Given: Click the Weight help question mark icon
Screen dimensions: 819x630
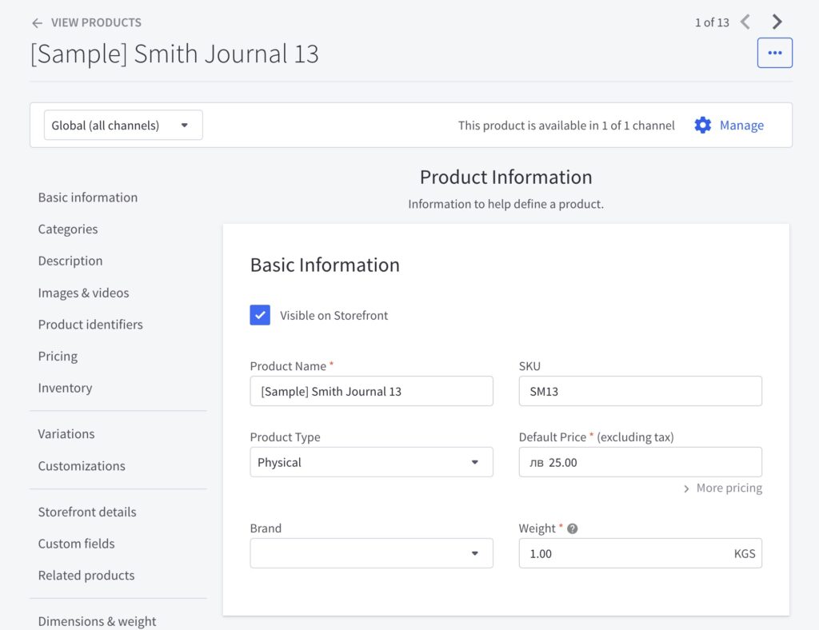Looking at the screenshot, I should tap(573, 528).
